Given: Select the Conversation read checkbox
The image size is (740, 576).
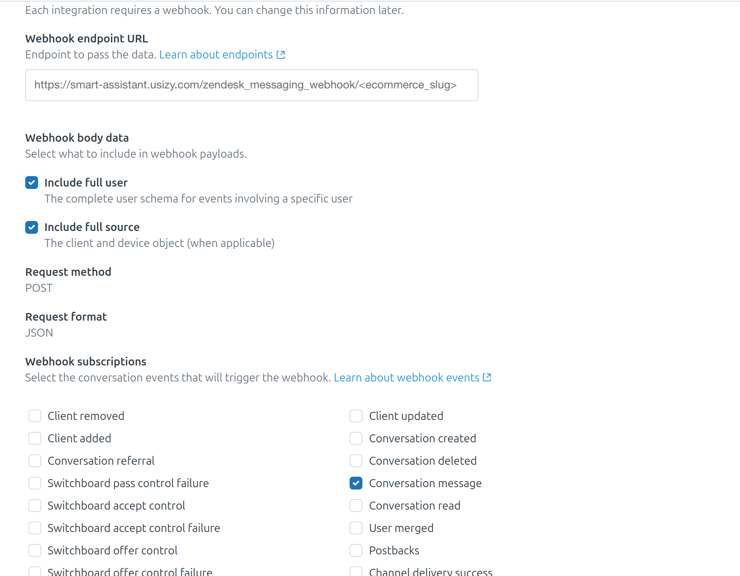Looking at the screenshot, I should coord(356,506).
